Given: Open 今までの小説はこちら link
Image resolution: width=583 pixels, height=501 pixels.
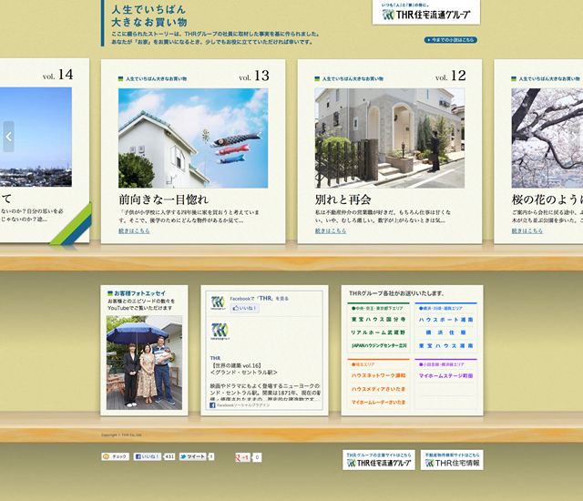Looking at the screenshot, I should pyautogui.click(x=451, y=40).
